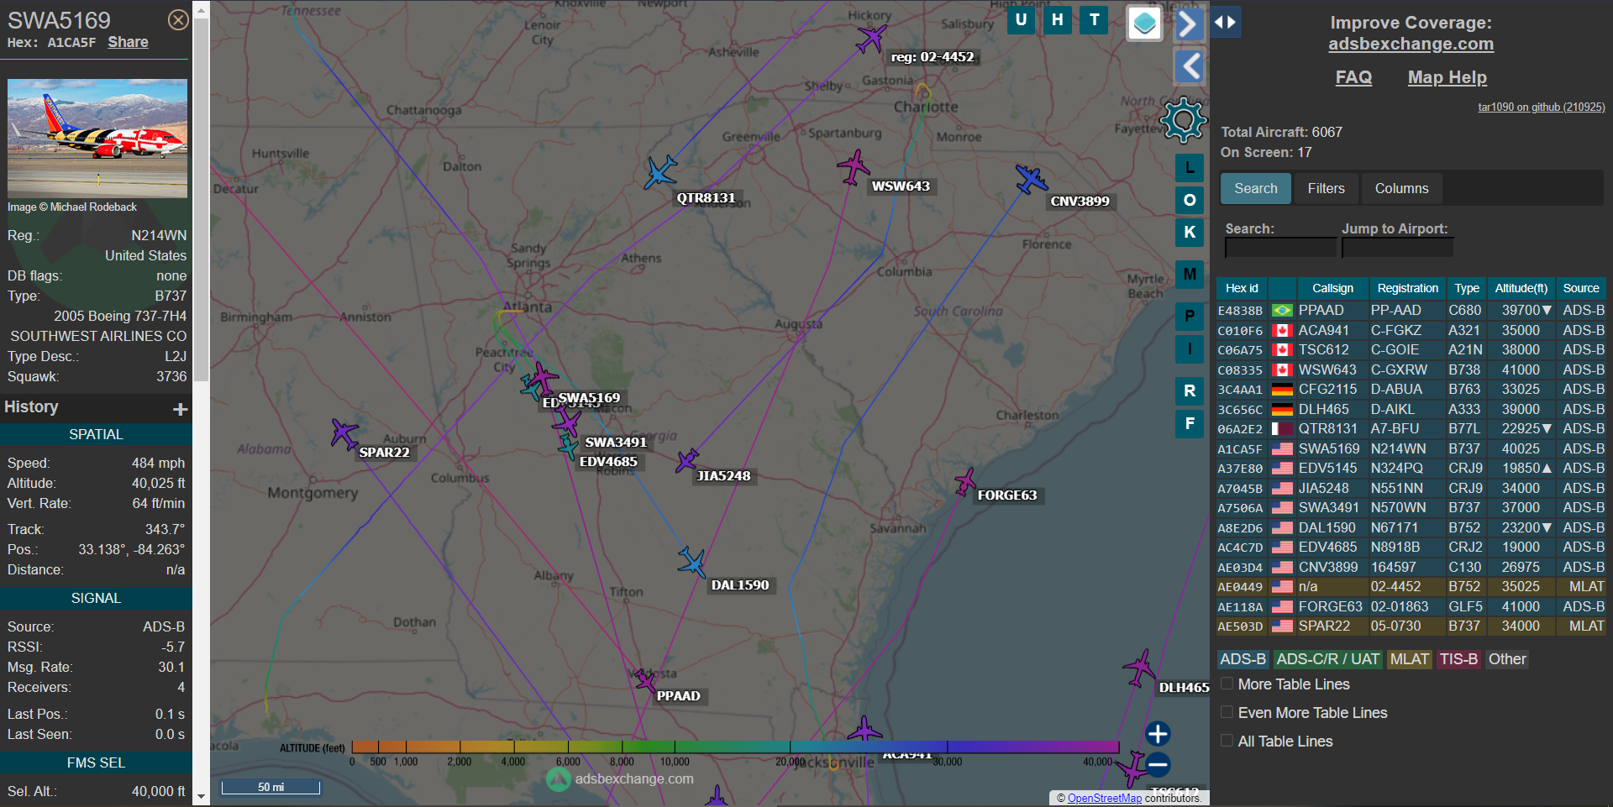1613x807 pixels.
Task: Toggle the T map button
Action: [x=1094, y=20]
